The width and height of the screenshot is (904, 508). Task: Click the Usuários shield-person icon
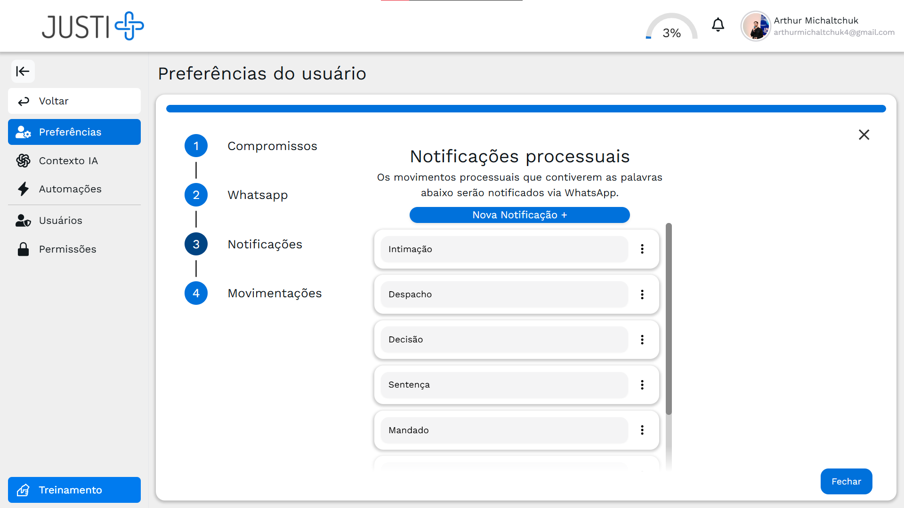pos(23,220)
